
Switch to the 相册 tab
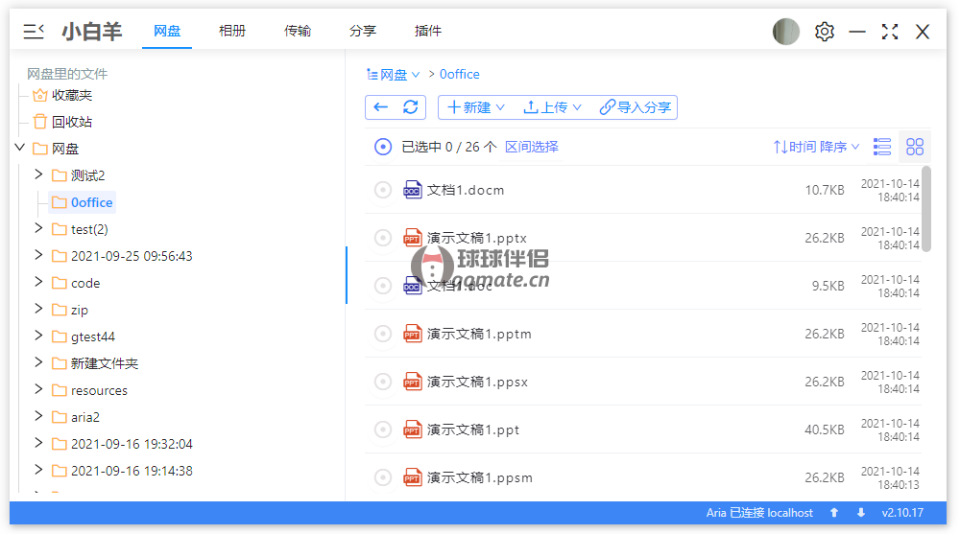click(232, 31)
